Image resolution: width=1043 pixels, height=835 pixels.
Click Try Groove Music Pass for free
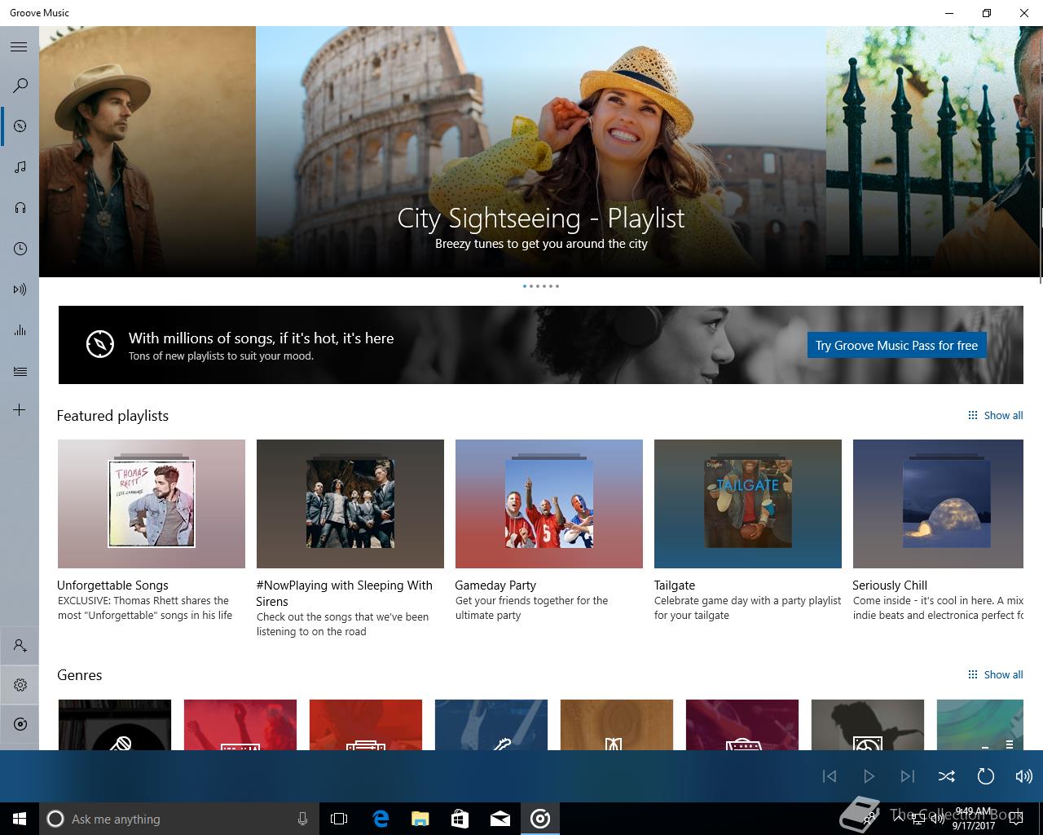896,346
